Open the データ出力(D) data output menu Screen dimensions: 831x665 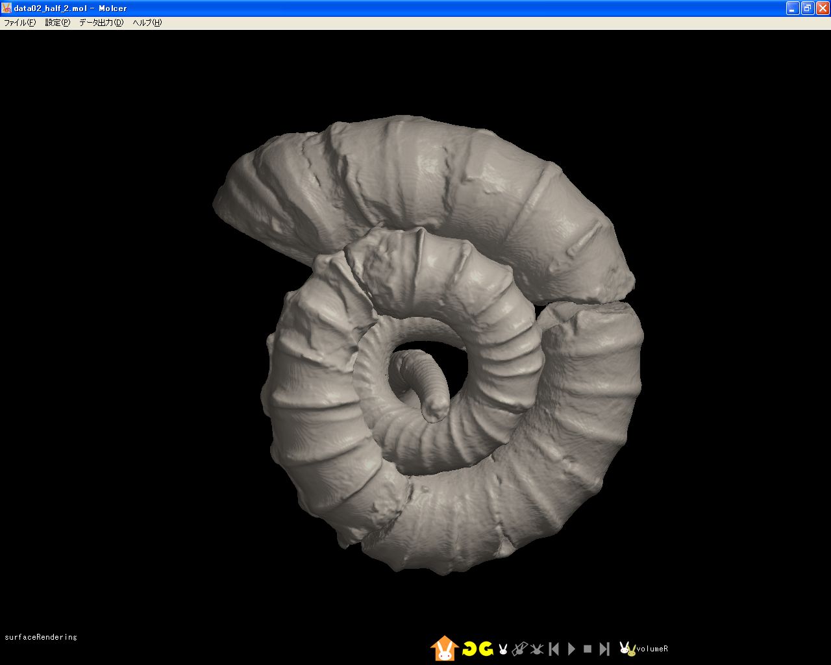tap(101, 23)
